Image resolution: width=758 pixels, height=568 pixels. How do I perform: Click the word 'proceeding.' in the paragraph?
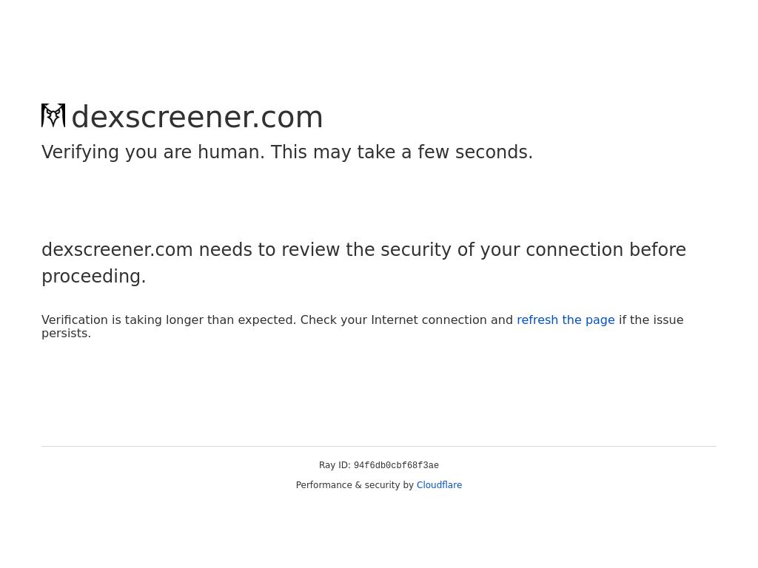click(x=94, y=277)
